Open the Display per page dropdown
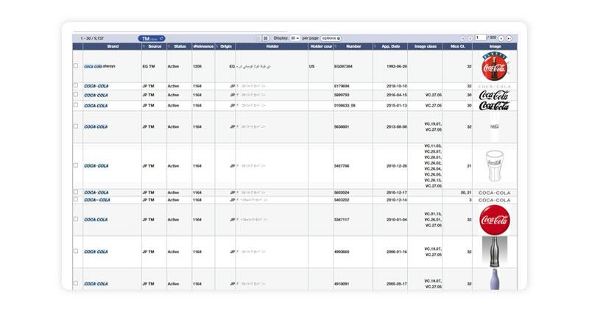This screenshot has width=589, height=311. (294, 38)
